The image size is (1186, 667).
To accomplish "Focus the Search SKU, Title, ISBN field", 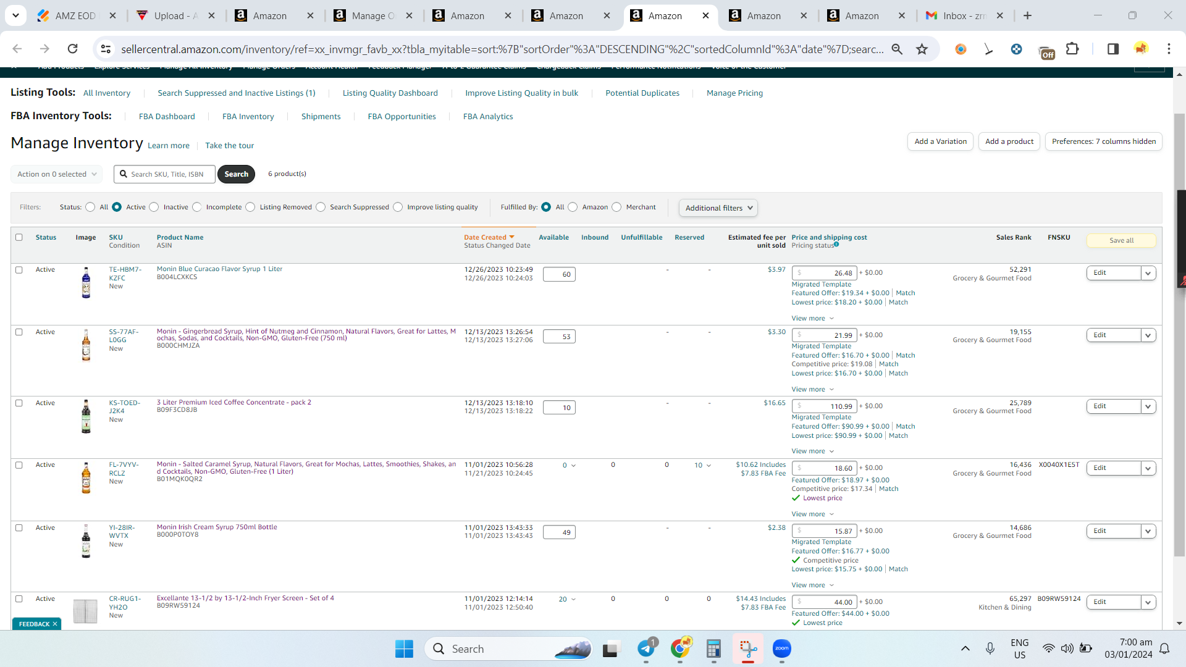I will [165, 174].
